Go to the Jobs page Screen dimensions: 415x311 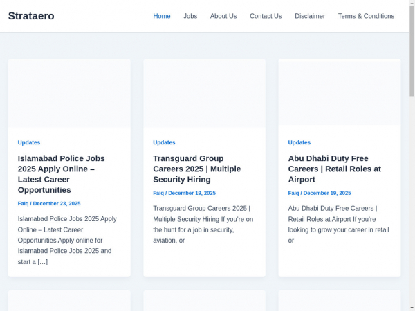point(190,16)
